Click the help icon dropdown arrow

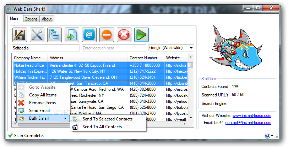click(272, 136)
